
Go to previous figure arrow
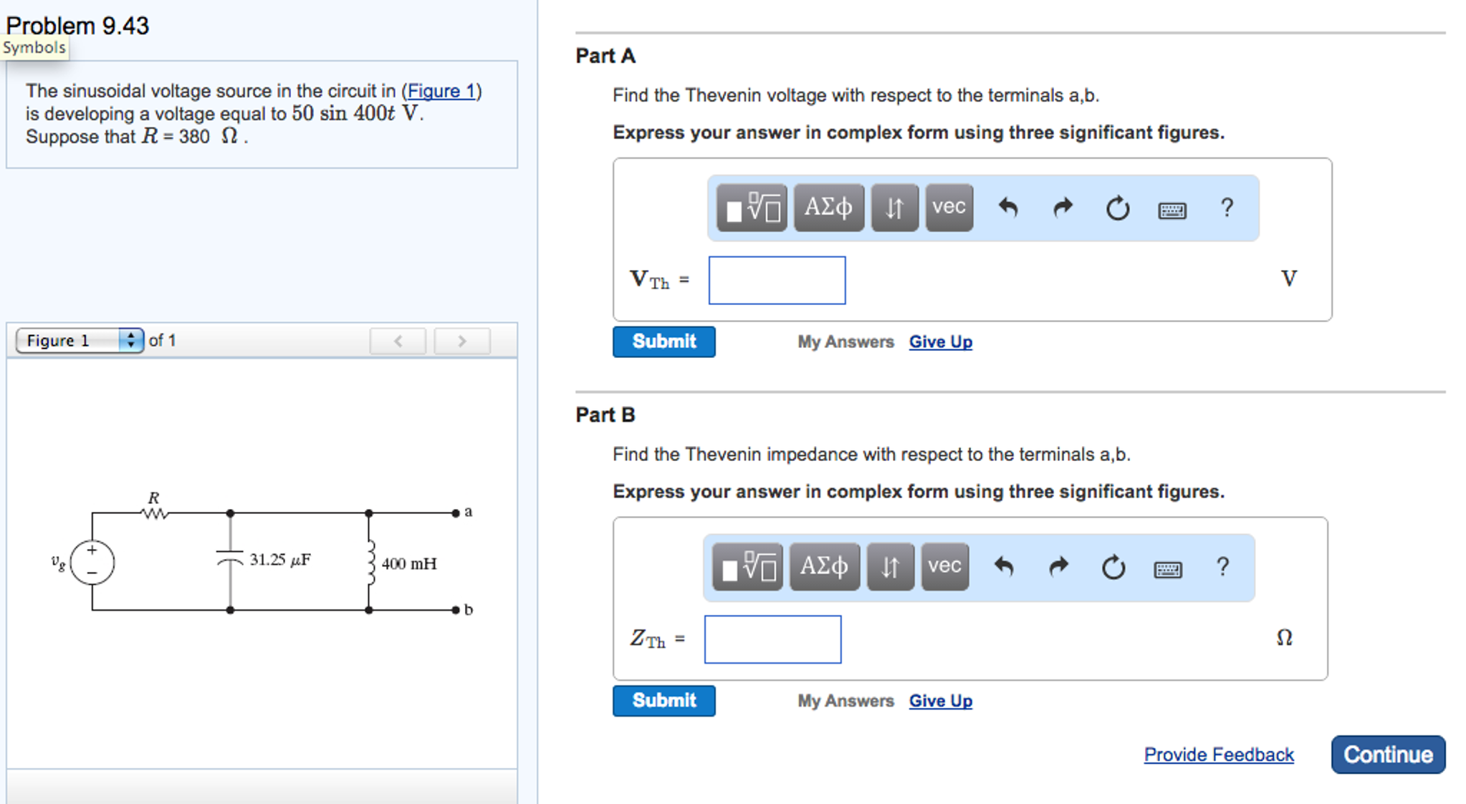(398, 341)
